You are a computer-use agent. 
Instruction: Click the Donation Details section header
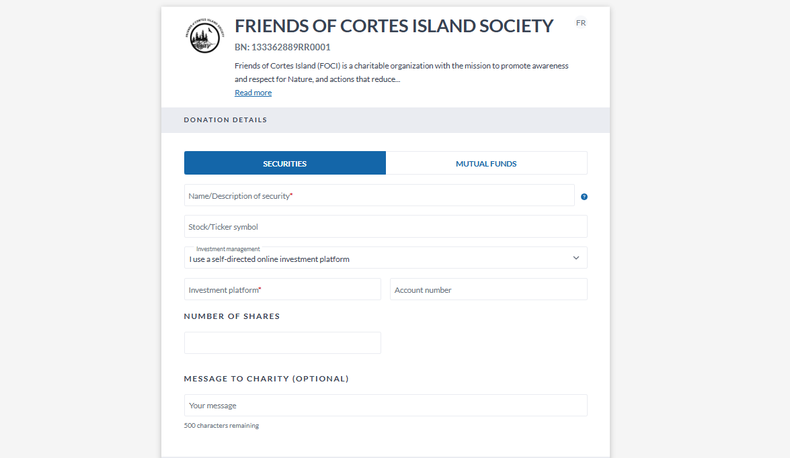click(x=225, y=120)
